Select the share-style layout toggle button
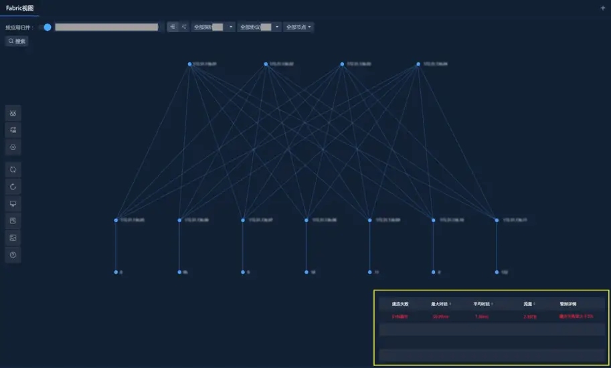Viewport: 611px width, 368px height. (x=184, y=27)
